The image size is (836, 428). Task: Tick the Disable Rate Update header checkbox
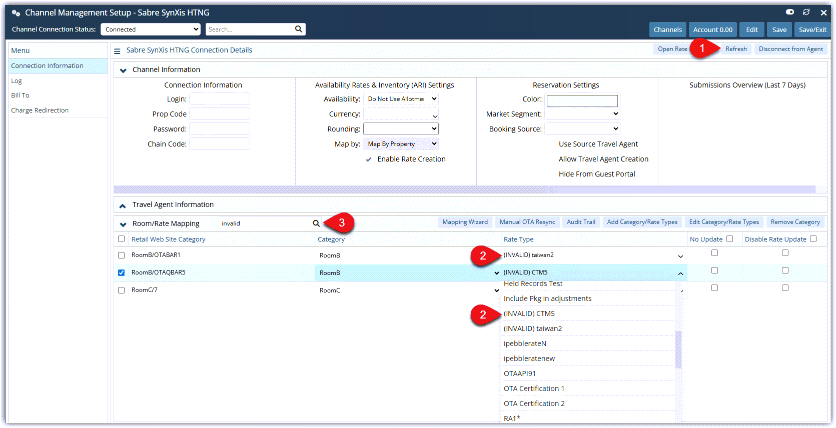(x=813, y=239)
